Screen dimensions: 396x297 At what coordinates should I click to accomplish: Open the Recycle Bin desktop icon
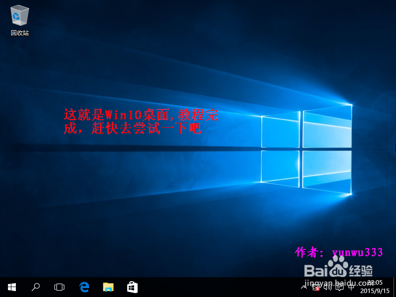20,21
